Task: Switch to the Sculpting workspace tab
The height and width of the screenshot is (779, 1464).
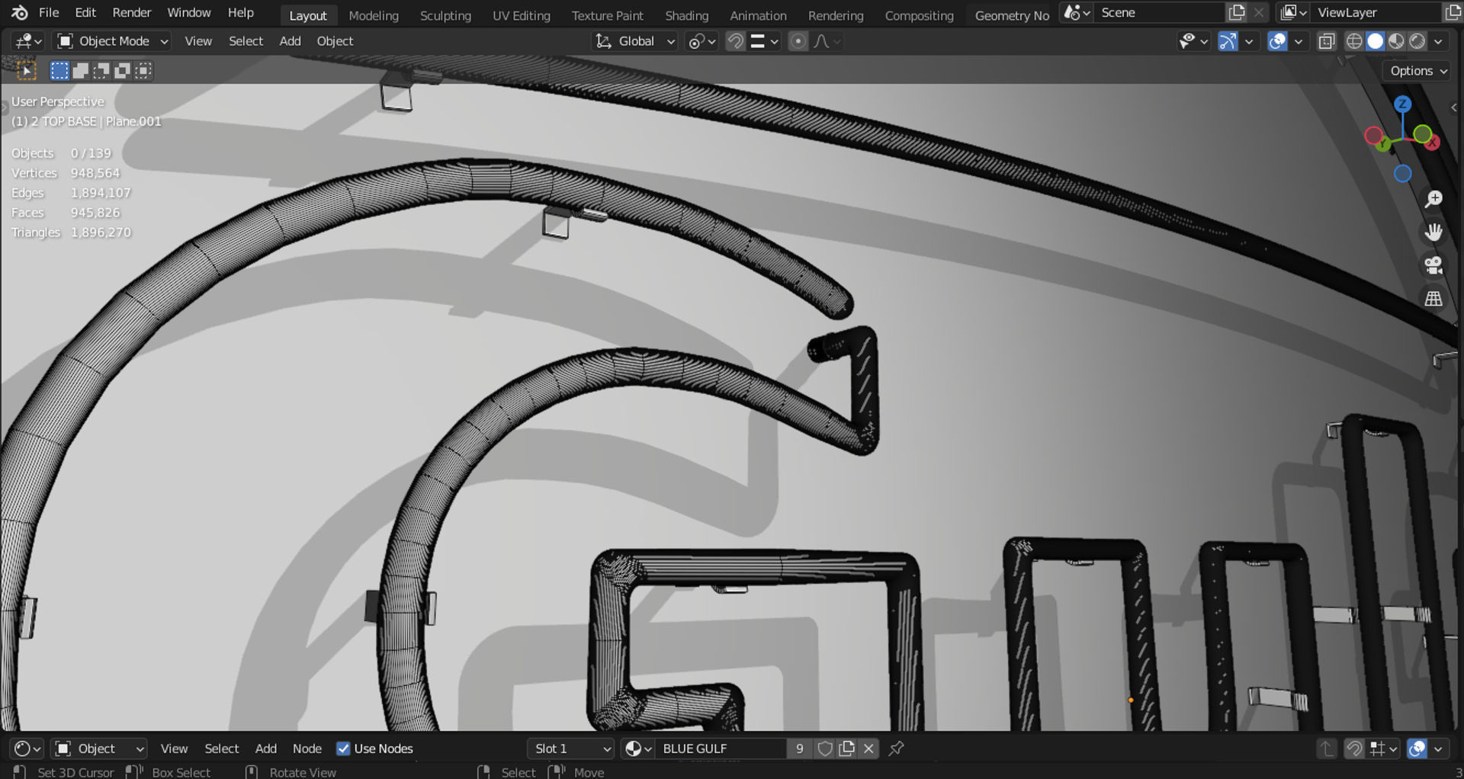Action: 445,15
